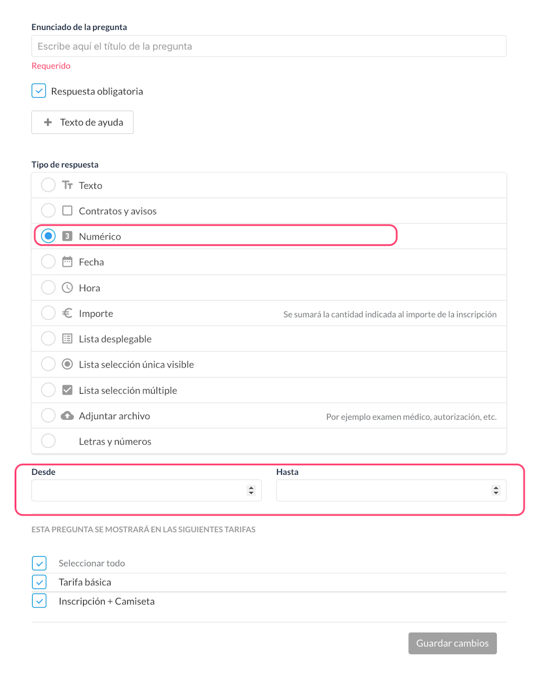Viewport: 539px width, 683px height.
Task: Focus the question title input field
Action: tap(269, 46)
